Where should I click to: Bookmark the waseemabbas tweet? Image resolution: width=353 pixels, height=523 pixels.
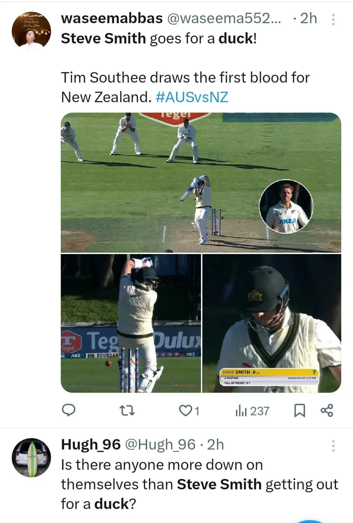pyautogui.click(x=299, y=410)
